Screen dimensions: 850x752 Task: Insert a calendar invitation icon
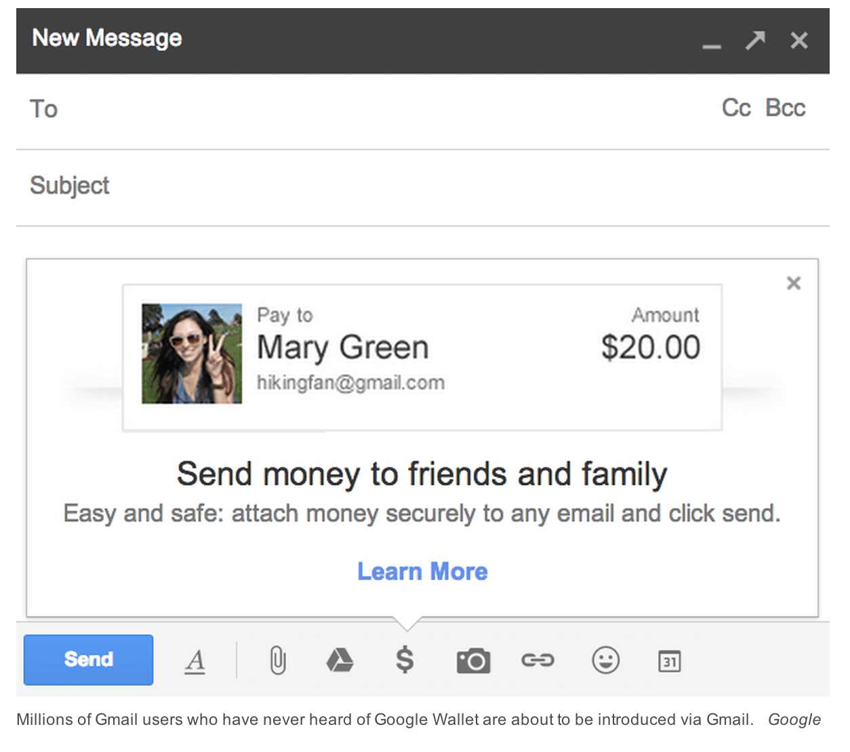click(670, 661)
